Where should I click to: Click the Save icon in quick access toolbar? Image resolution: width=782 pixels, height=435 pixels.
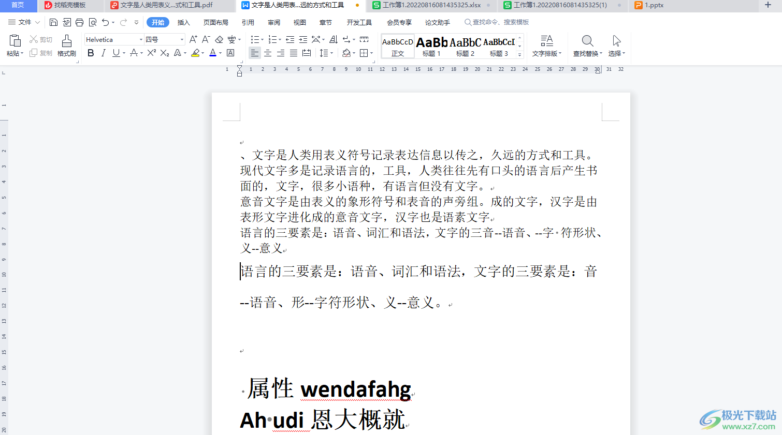pyautogui.click(x=53, y=22)
